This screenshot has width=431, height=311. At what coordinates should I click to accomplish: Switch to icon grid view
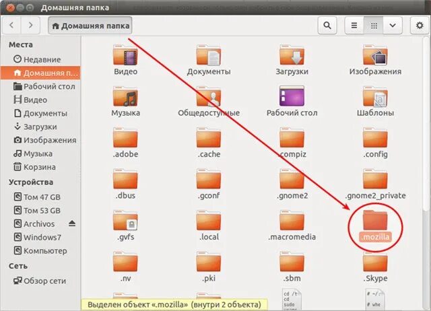click(x=374, y=26)
